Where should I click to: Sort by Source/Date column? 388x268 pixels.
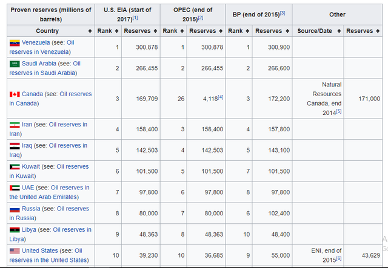[x=339, y=31]
